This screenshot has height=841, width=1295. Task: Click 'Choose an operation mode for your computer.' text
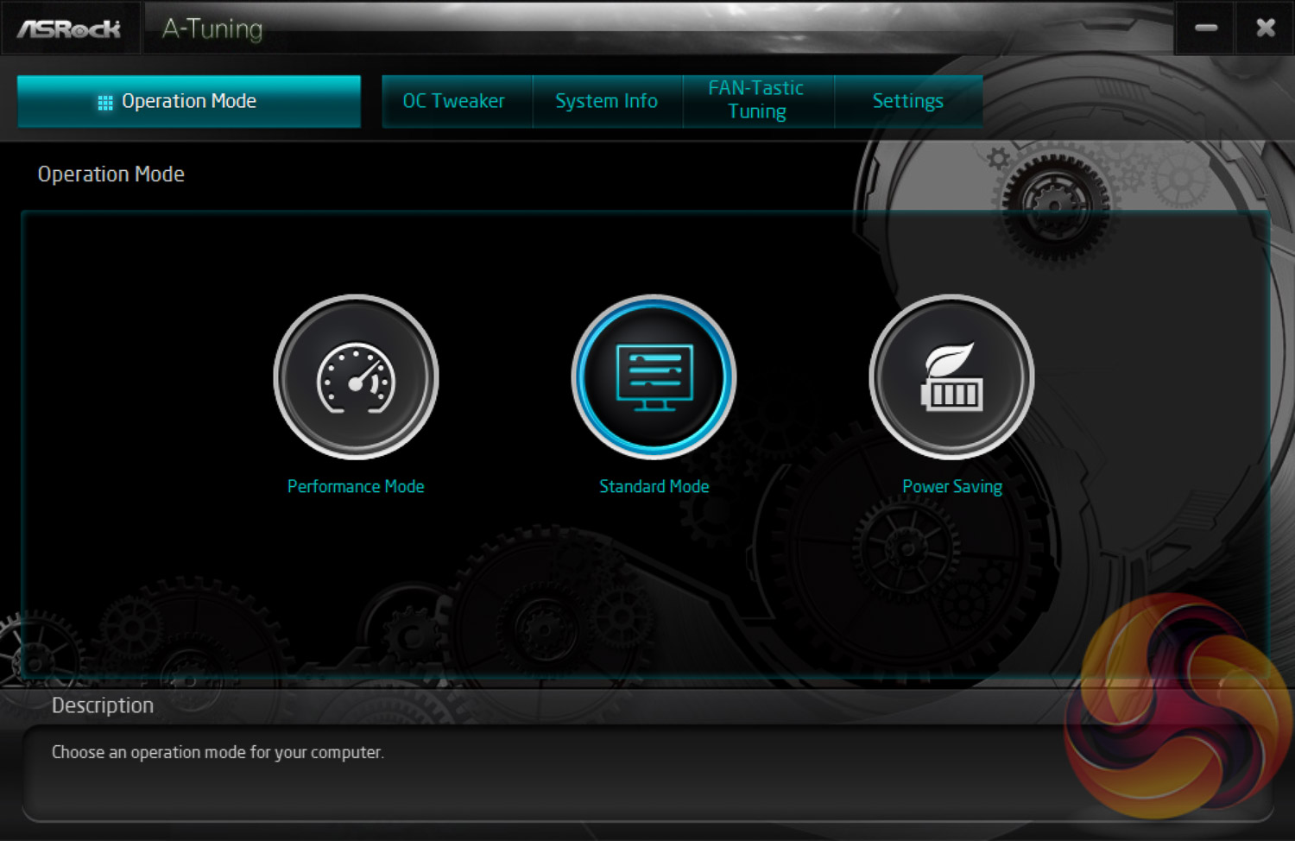(x=218, y=752)
